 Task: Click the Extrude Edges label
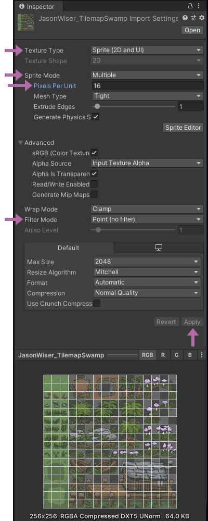[55, 107]
